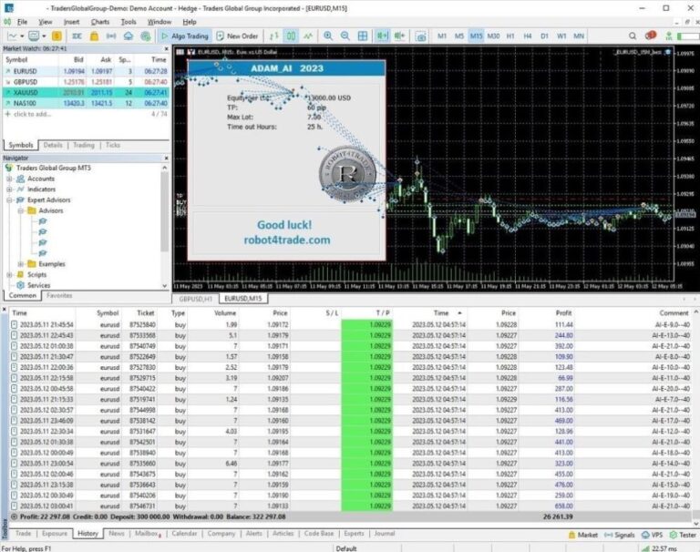Switch chart to H1 timeframe
700x552 pixels.
click(510, 36)
